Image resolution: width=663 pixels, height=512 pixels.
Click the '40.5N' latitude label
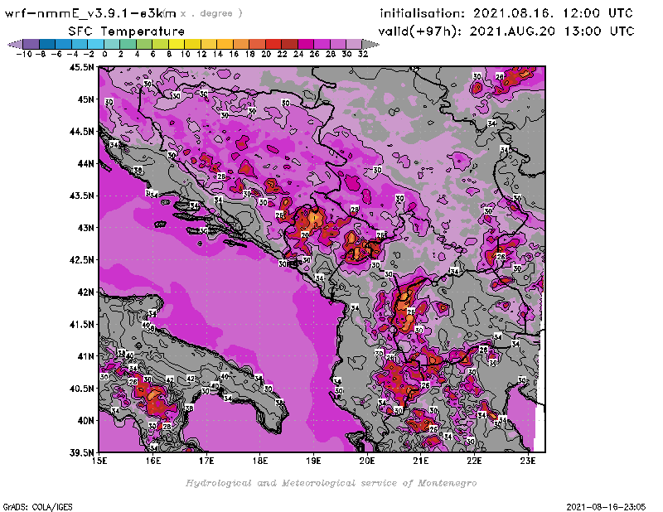click(81, 389)
